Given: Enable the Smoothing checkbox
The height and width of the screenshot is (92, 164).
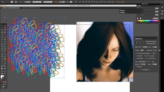Looking at the screenshot, I should pos(146,50).
